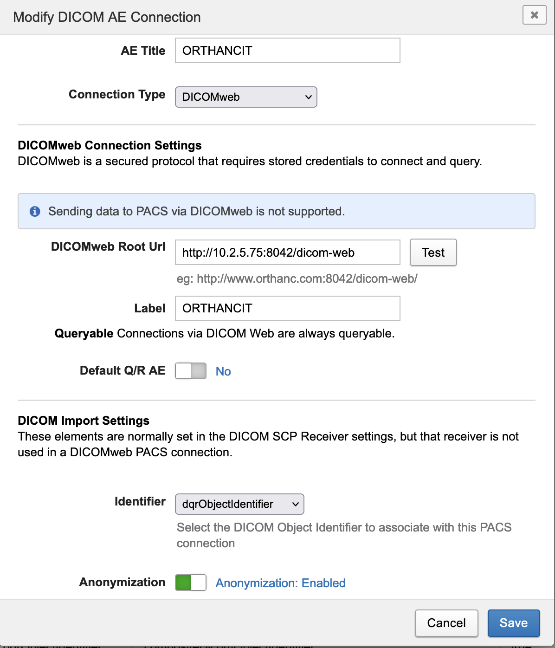Click the "Default Q/R AE" label
This screenshot has width=555, height=648.
point(123,370)
